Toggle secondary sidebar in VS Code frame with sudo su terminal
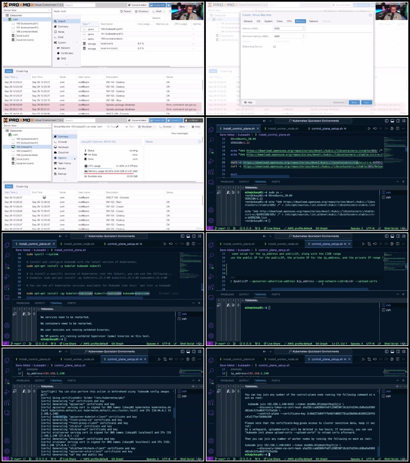 click(398, 121)
